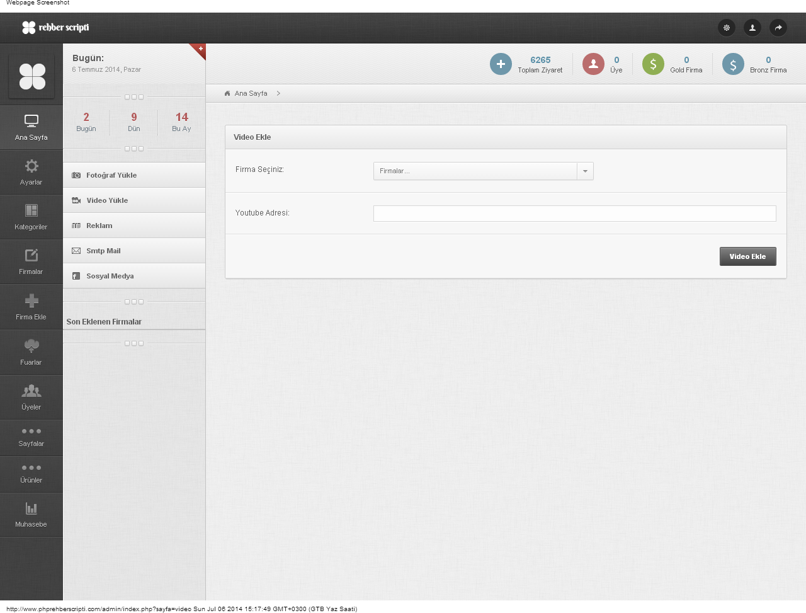Click the Facebook icon beside Sosyal Medya
The height and width of the screenshot is (613, 806).
point(76,276)
